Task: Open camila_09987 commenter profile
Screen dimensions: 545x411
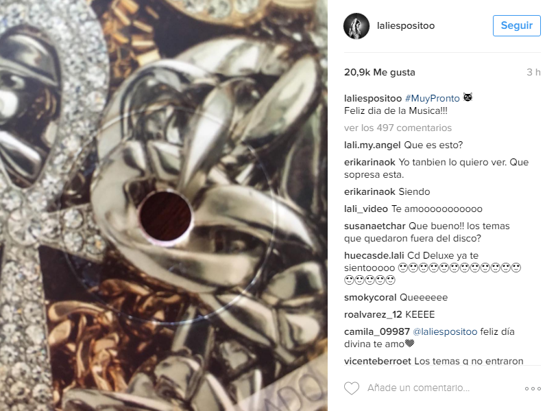Action: pos(377,331)
